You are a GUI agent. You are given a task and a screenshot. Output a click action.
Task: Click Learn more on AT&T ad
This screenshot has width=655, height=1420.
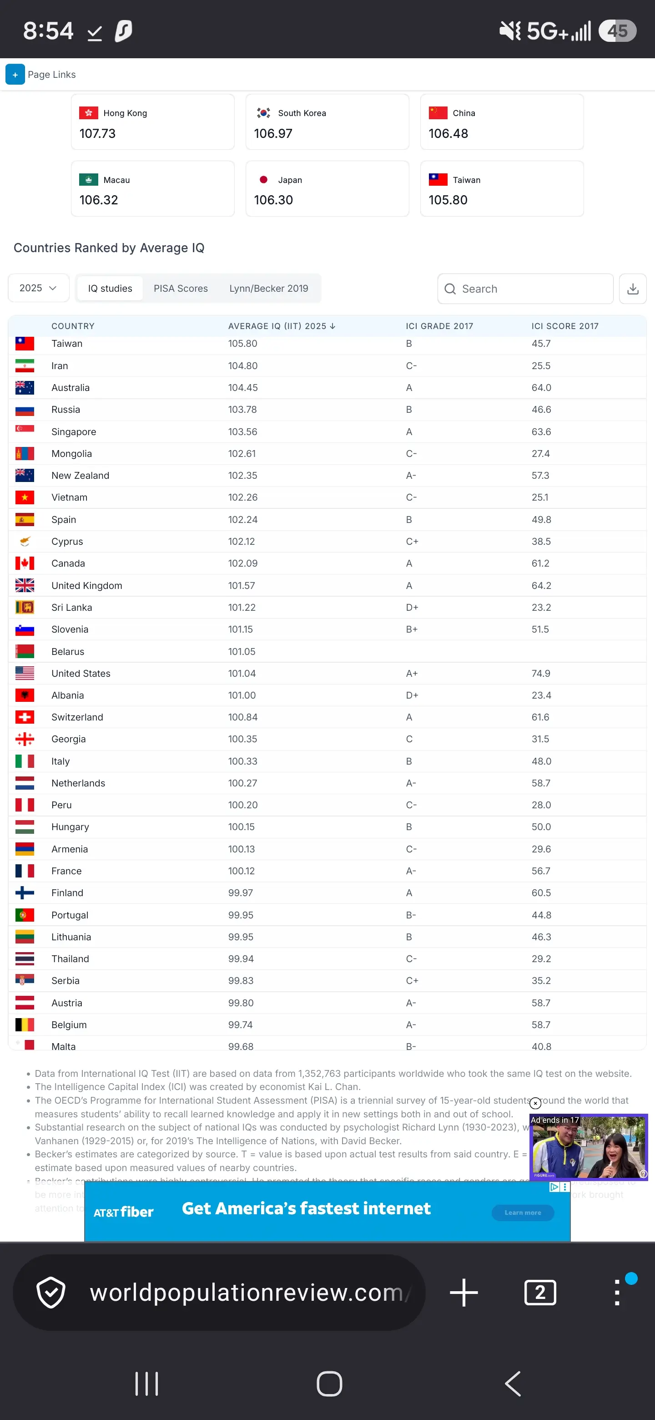(x=523, y=1213)
